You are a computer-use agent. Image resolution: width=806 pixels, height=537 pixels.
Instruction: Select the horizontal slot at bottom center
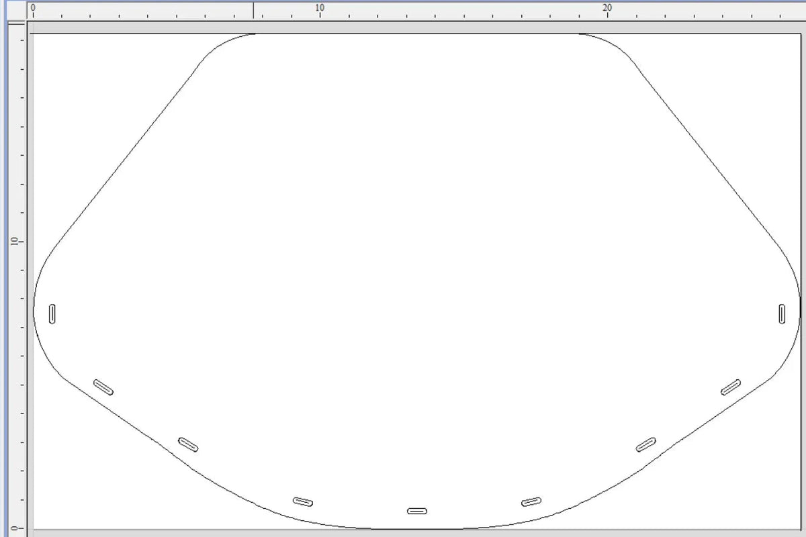[417, 511]
